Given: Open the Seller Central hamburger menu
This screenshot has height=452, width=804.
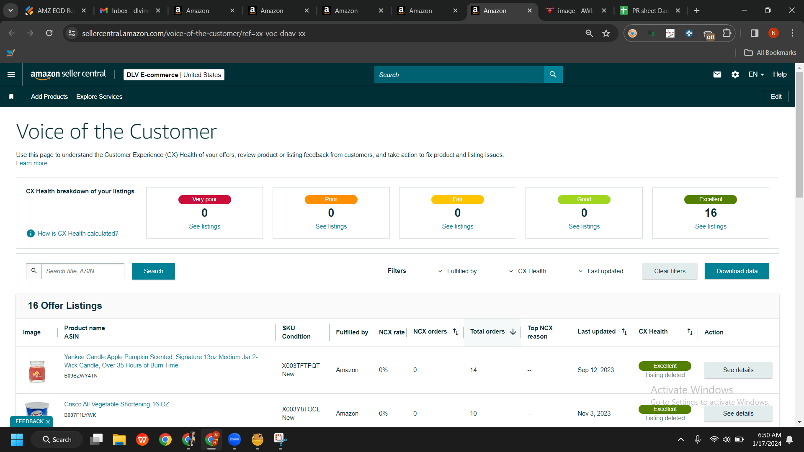Looking at the screenshot, I should (x=11, y=74).
